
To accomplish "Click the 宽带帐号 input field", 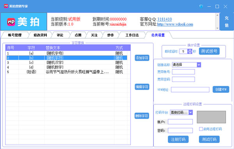I will tap(183, 72).
